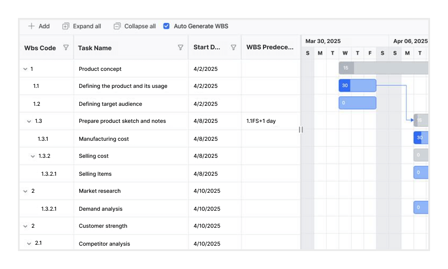Open the filter icon on Wbs Code column
This screenshot has height=269, width=448.
(65, 48)
